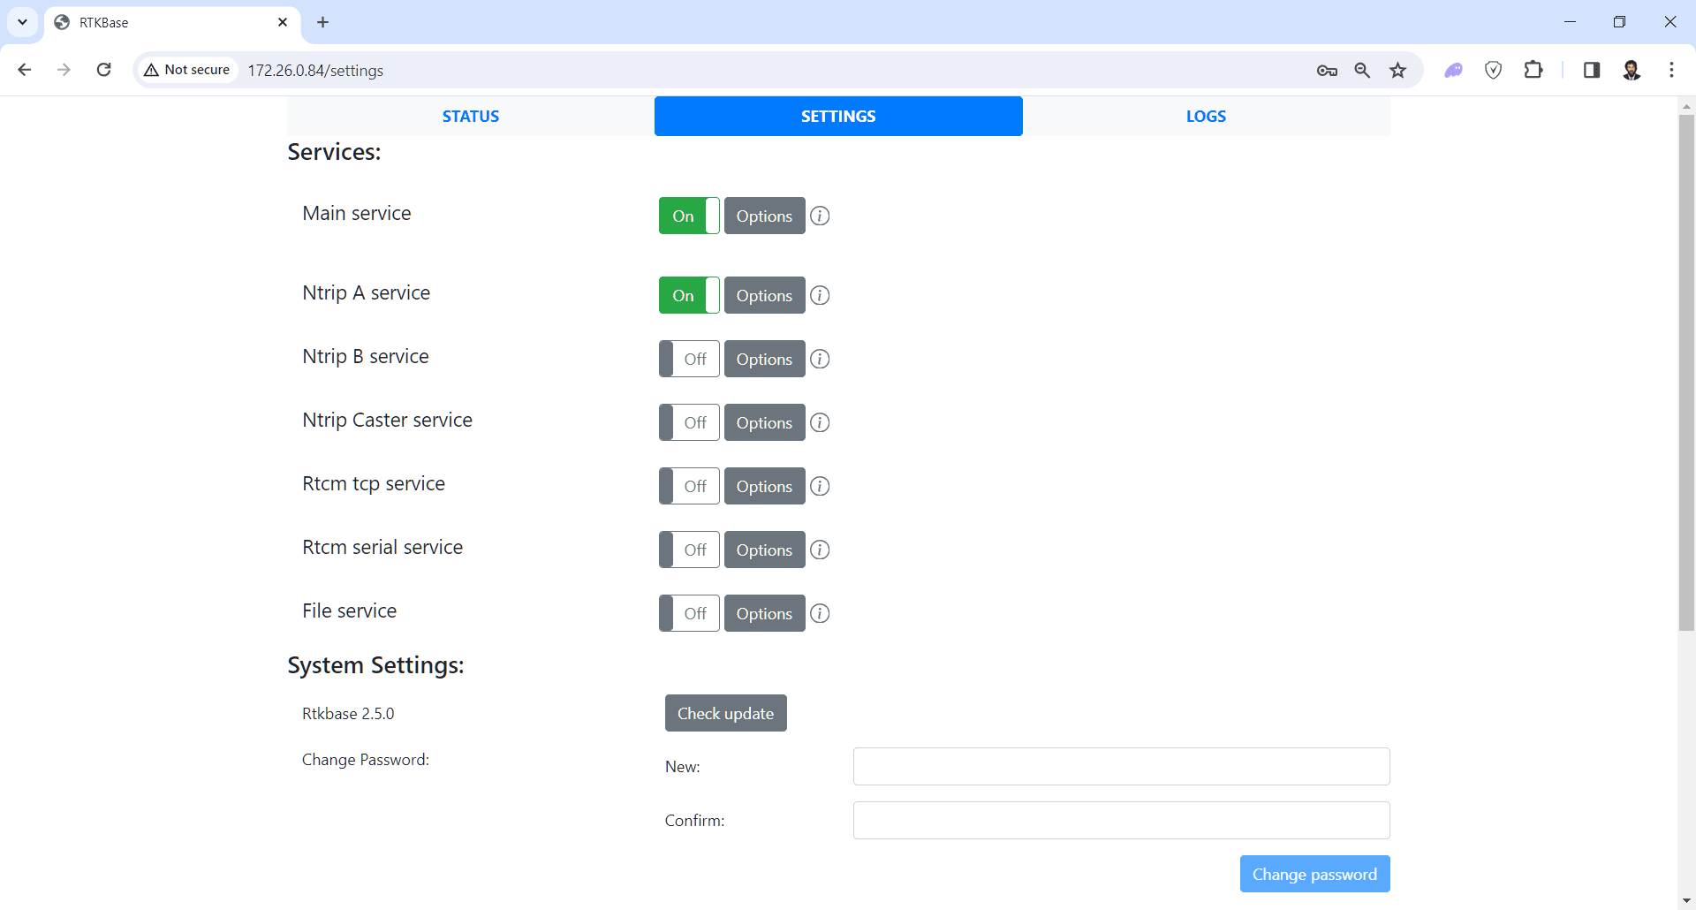Click scrollbar up arrow
Viewport: 1696px width, 910px height.
click(1686, 106)
